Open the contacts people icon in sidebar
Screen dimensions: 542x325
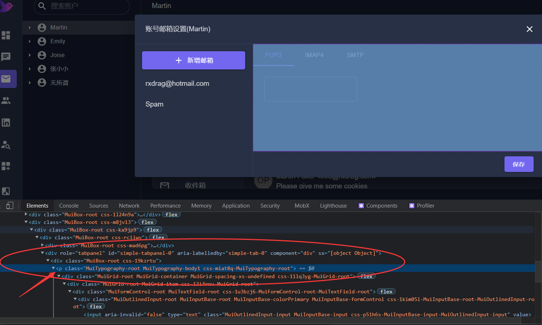[6, 100]
